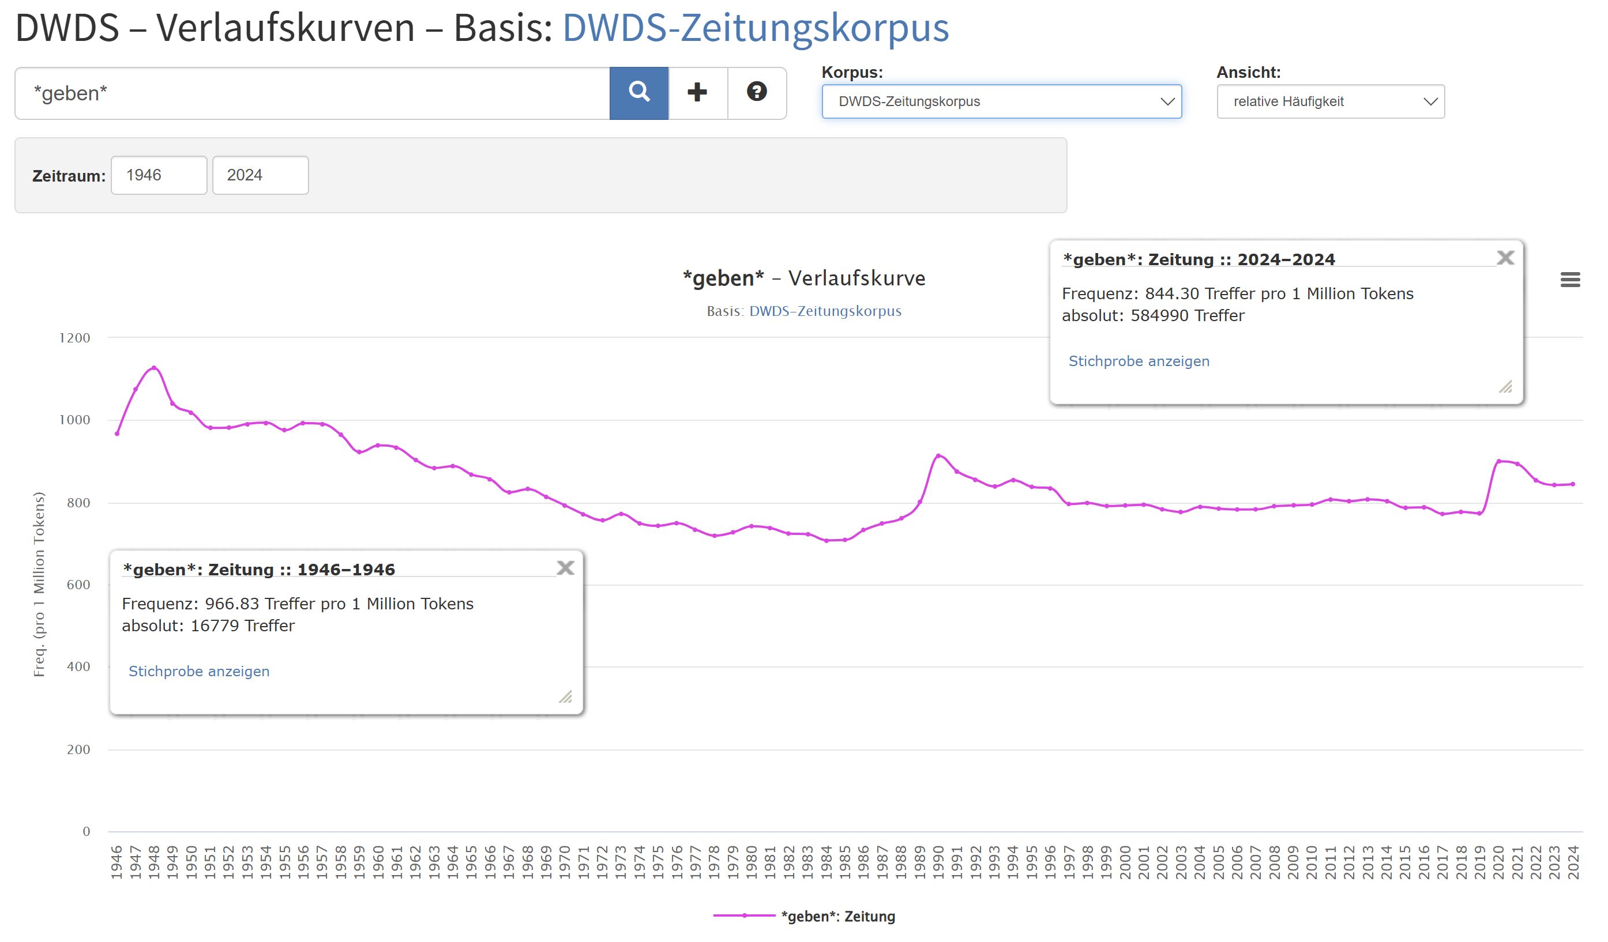Grab resize handle of 2024–2024 popup
Viewport: 1608px width, 942px height.
tap(1505, 386)
